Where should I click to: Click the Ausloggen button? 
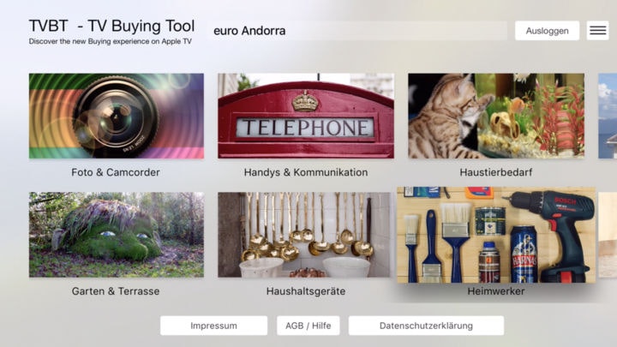click(x=547, y=31)
